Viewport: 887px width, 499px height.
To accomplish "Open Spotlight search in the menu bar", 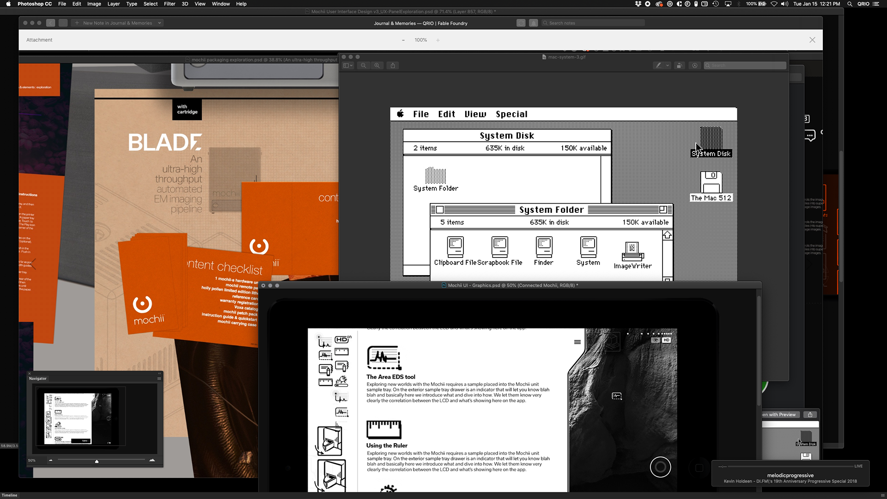I will tap(849, 4).
